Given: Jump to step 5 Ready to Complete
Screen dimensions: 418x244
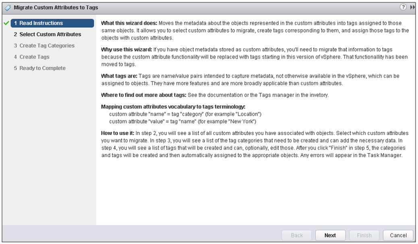Looking at the screenshot, I should (40, 68).
